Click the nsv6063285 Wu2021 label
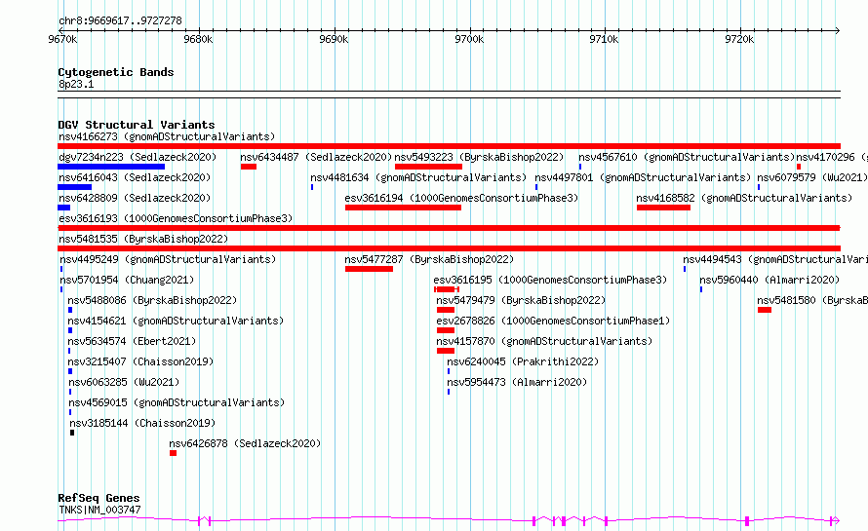Image resolution: width=868 pixels, height=531 pixels. point(124,382)
